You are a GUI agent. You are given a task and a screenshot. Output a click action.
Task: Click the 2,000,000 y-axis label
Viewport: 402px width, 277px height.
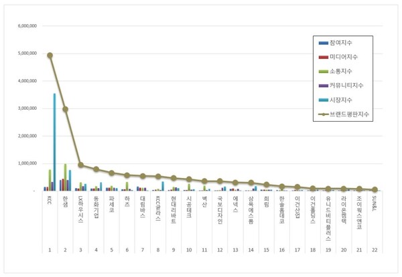pos(27,136)
